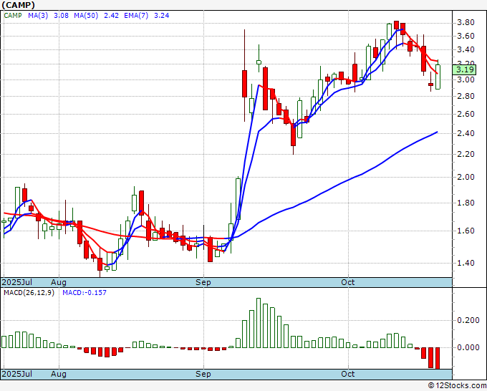This screenshot has height=391, width=487.
Task: Click the 2.20 price axis label
Action: (x=466, y=155)
